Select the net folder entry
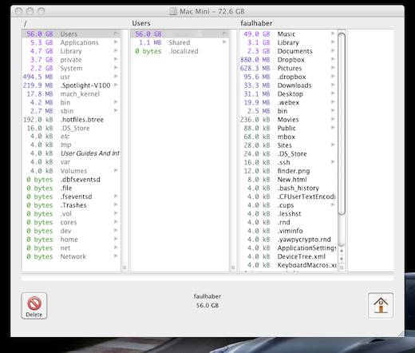 click(71, 248)
